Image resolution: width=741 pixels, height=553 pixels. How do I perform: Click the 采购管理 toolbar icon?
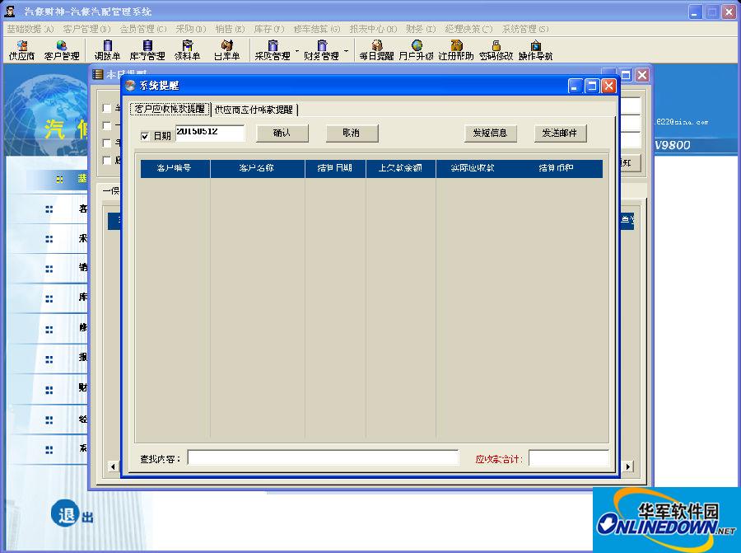273,50
